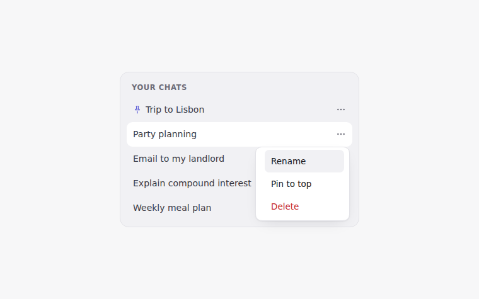
Task: Toggle the Party planning options dropdown
Action: (340, 134)
